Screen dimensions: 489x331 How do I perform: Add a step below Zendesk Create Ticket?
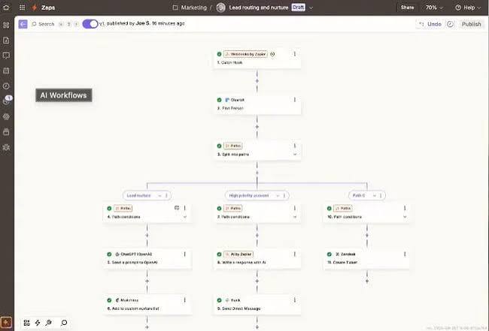coord(367,281)
